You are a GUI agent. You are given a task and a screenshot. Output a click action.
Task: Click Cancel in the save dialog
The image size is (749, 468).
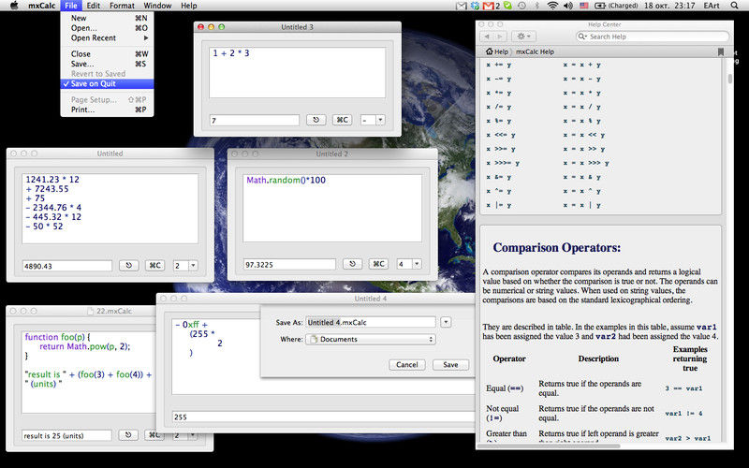coord(406,364)
